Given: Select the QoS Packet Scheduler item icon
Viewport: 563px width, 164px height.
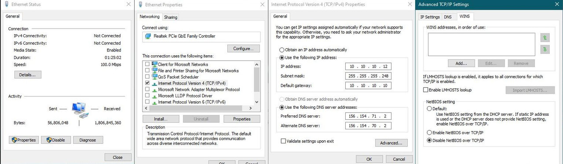Looking at the screenshot, I should 154,76.
